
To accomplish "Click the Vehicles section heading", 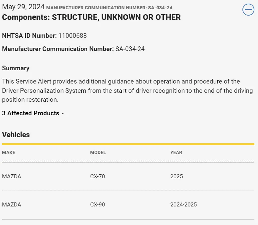I will [x=16, y=135].
